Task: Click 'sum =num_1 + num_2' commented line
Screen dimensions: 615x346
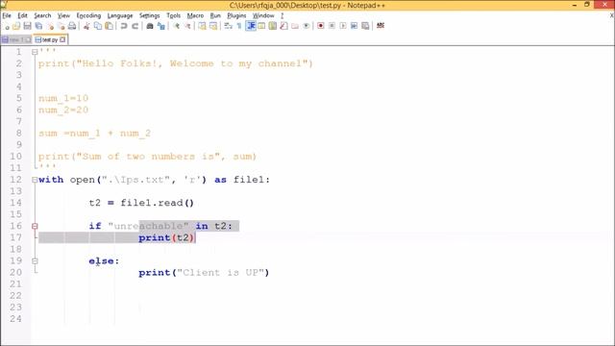Action: click(x=94, y=134)
